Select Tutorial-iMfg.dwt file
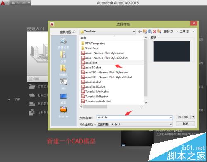 coord(95,97)
